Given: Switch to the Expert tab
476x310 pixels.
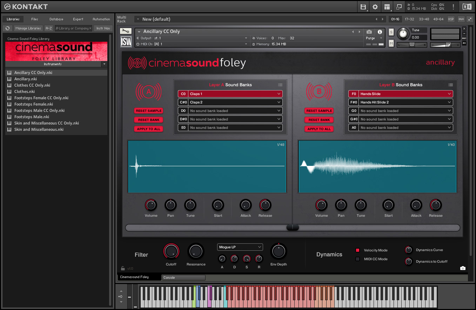Looking at the screenshot, I should click(x=78, y=19).
